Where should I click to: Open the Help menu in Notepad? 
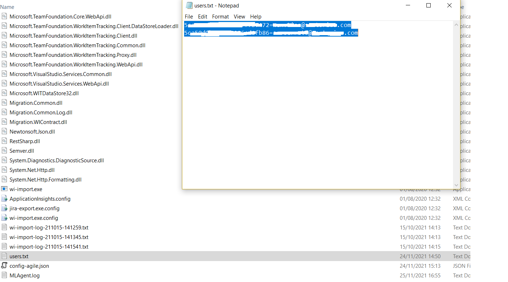point(256,16)
